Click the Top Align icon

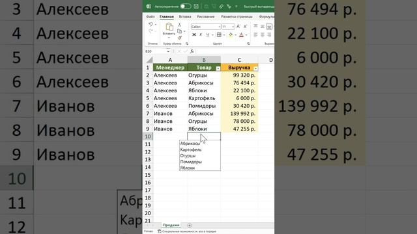255,26
